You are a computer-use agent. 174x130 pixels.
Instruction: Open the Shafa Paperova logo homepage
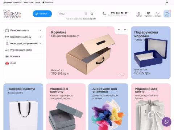pyautogui.click(x=12, y=14)
